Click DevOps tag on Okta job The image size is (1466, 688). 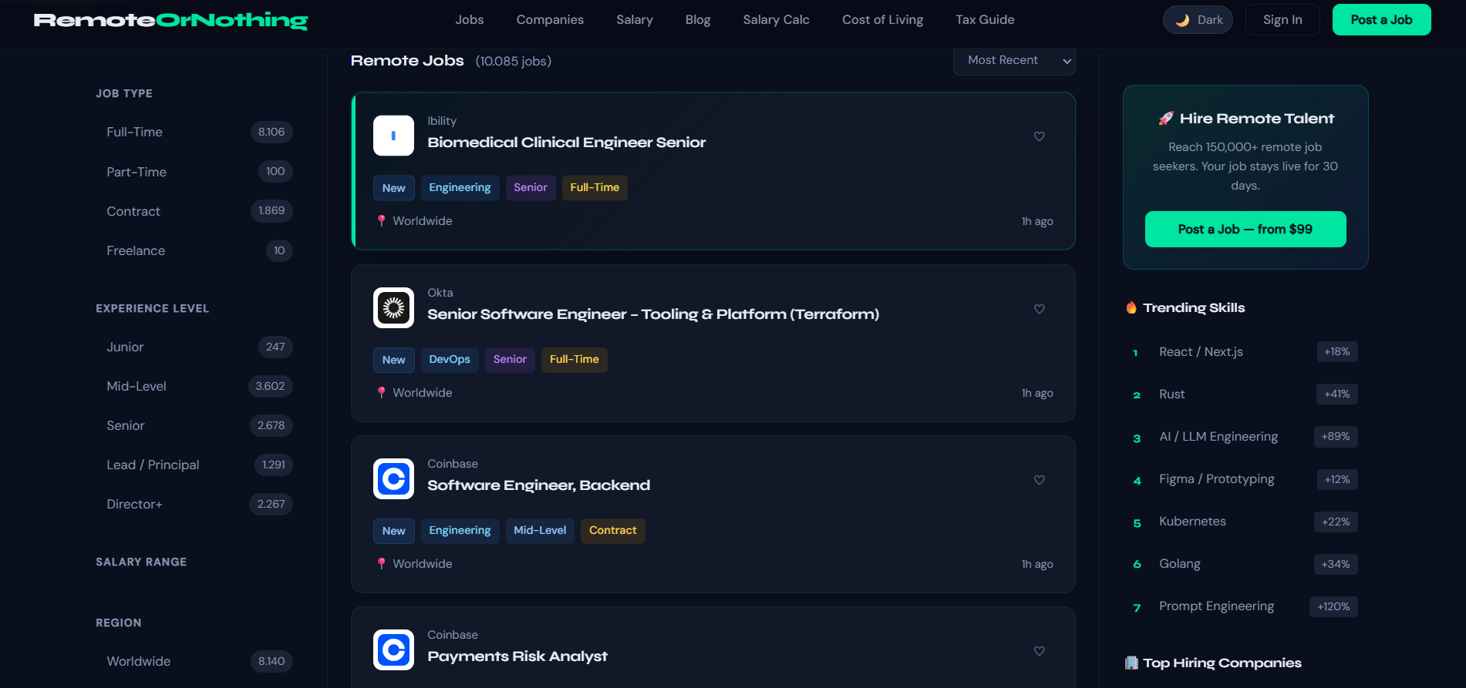pyautogui.click(x=450, y=360)
